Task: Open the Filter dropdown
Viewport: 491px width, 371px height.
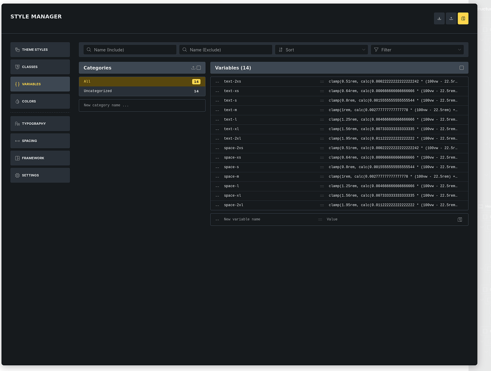Action: tap(417, 49)
